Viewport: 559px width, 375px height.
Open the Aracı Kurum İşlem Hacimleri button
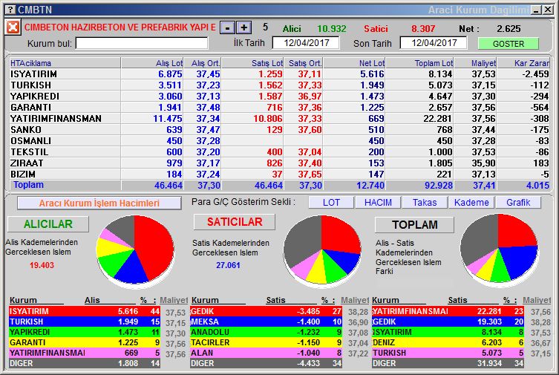pyautogui.click(x=99, y=203)
